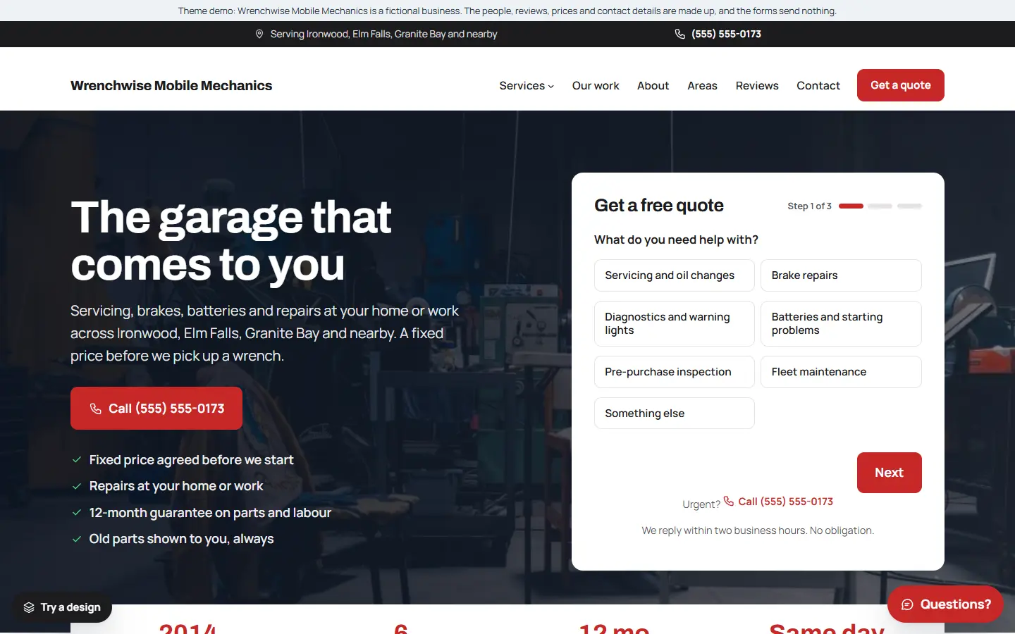This screenshot has width=1015, height=634.
Task: Expand the Services dropdown menu
Action: tap(527, 85)
